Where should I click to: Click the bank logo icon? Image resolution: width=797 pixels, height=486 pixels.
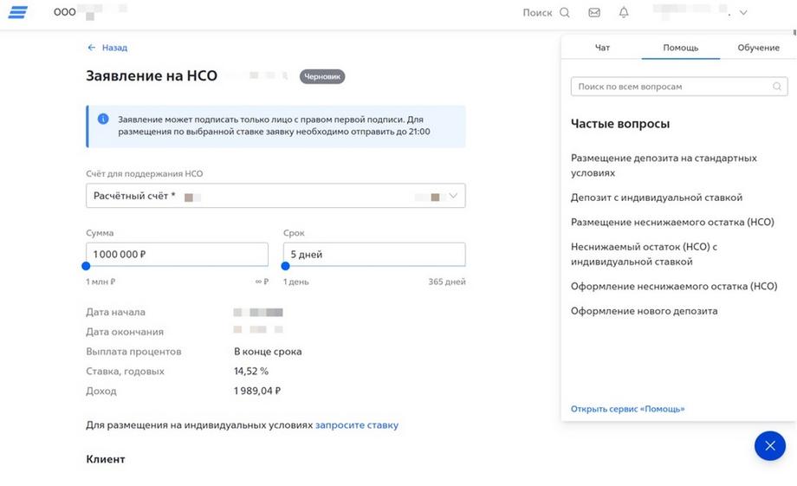coord(17,12)
